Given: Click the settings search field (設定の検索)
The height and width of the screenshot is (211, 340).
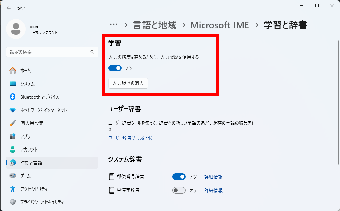Looking at the screenshot, I should coord(48,52).
